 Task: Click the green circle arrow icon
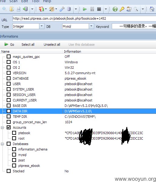click(115, 9)
